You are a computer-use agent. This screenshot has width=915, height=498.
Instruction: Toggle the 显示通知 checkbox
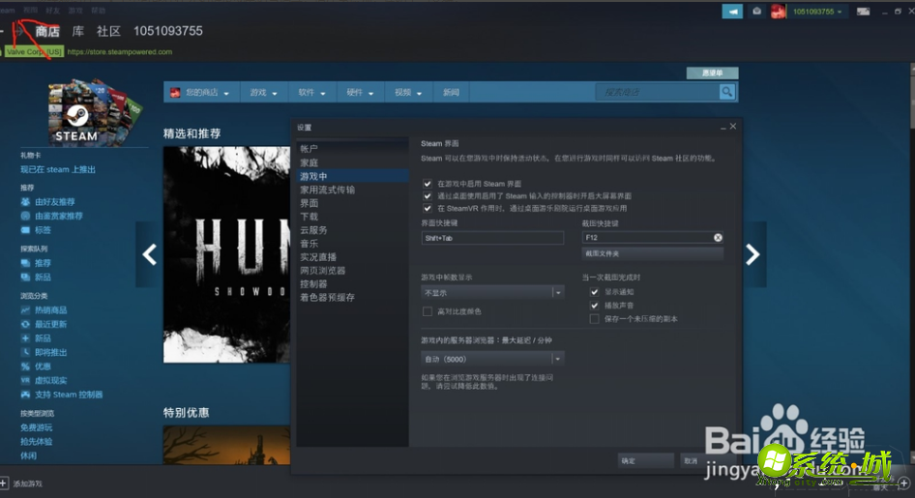pos(594,292)
